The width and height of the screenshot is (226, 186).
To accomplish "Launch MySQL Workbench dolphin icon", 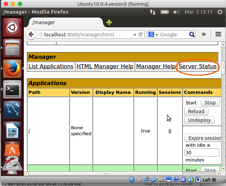I will coord(12,110).
